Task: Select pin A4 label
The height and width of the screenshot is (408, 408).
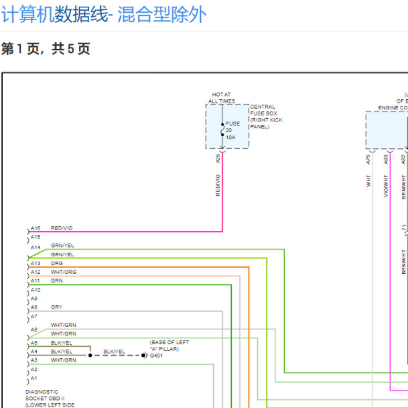Action: (x=34, y=352)
